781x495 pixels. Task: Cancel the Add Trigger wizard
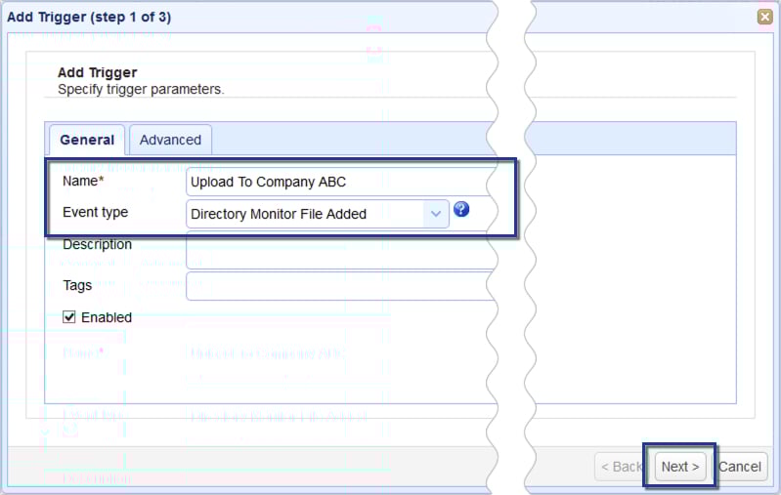point(740,467)
